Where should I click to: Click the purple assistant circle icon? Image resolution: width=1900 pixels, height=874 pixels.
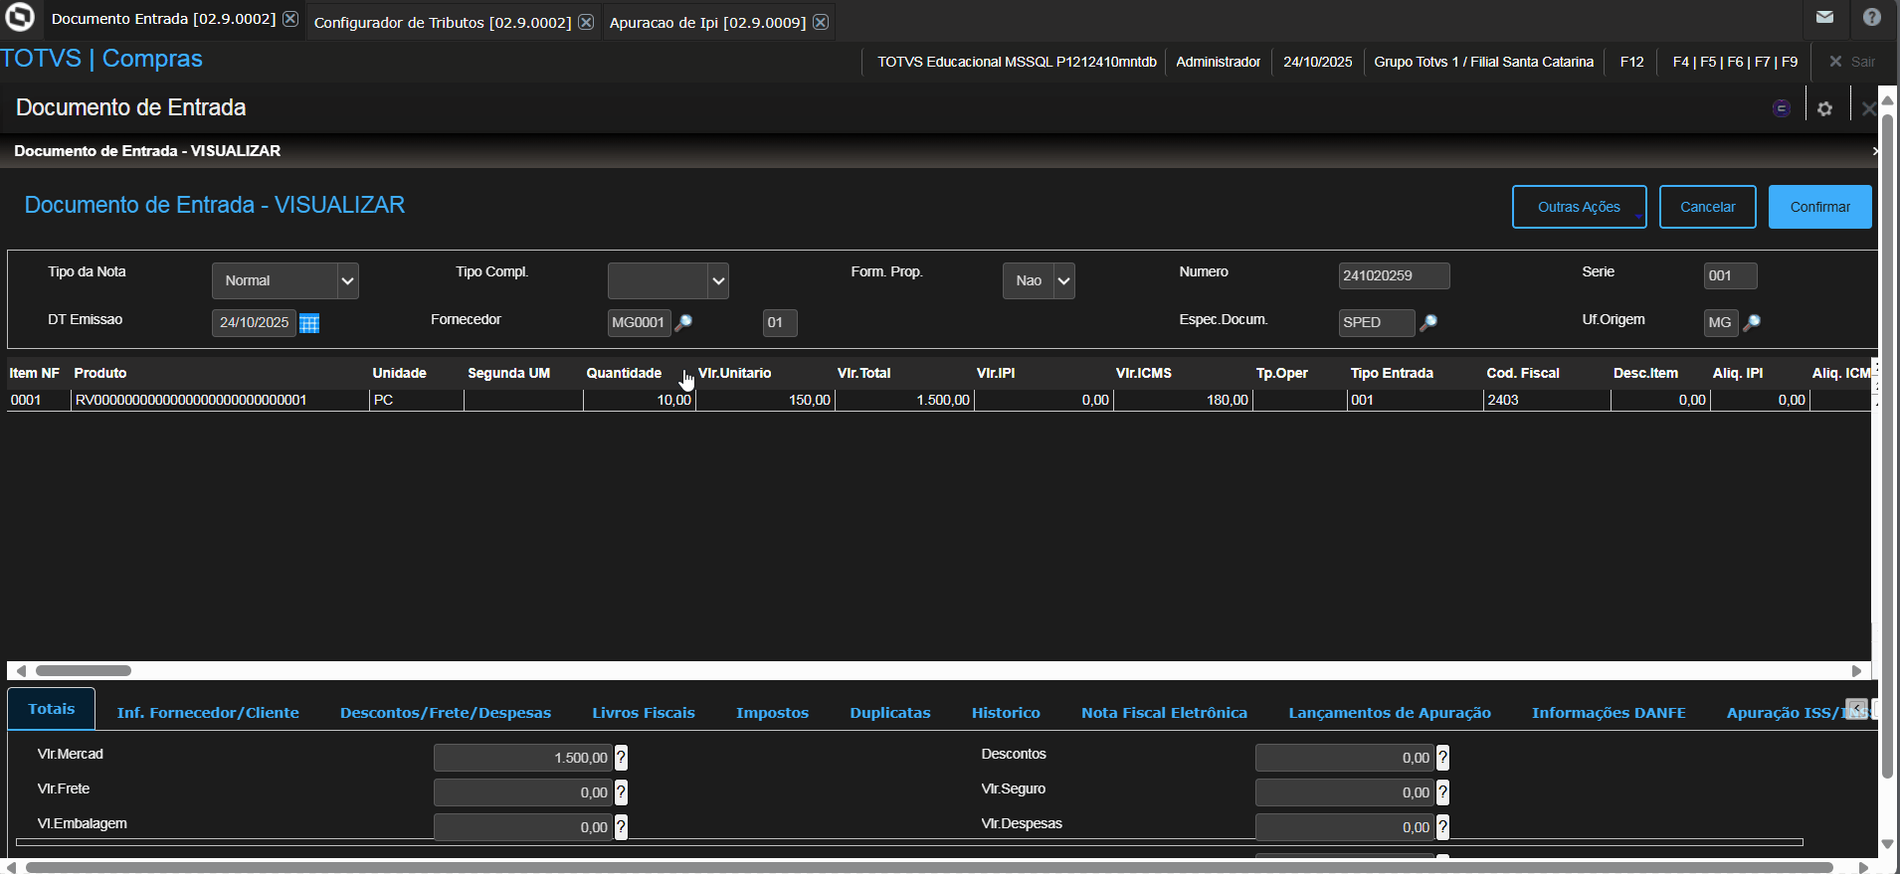(x=1782, y=108)
